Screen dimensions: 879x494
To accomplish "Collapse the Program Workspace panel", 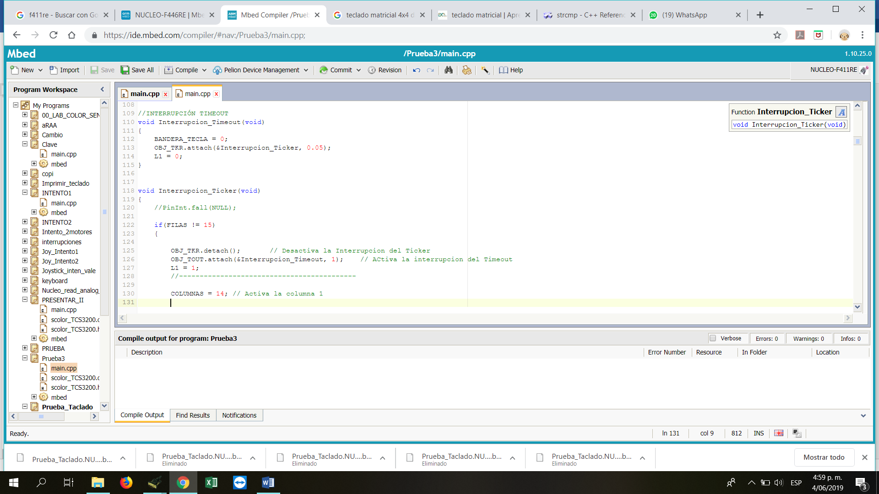I will tap(102, 90).
